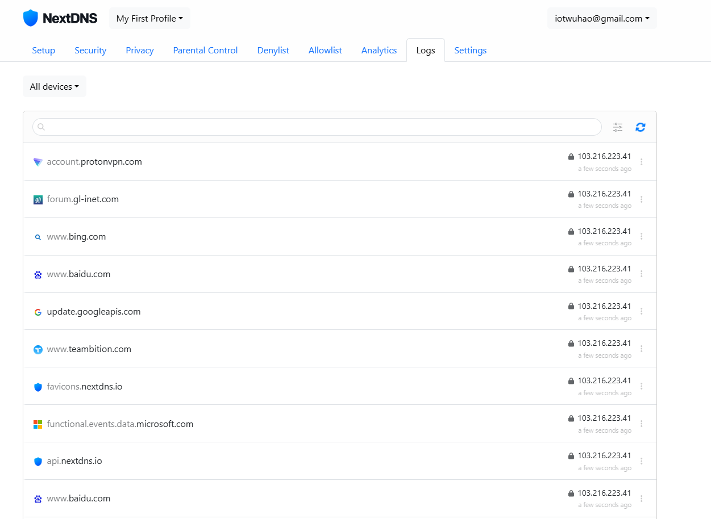
Task: Click lock icon in update.googleapis.com row
Action: point(571,306)
